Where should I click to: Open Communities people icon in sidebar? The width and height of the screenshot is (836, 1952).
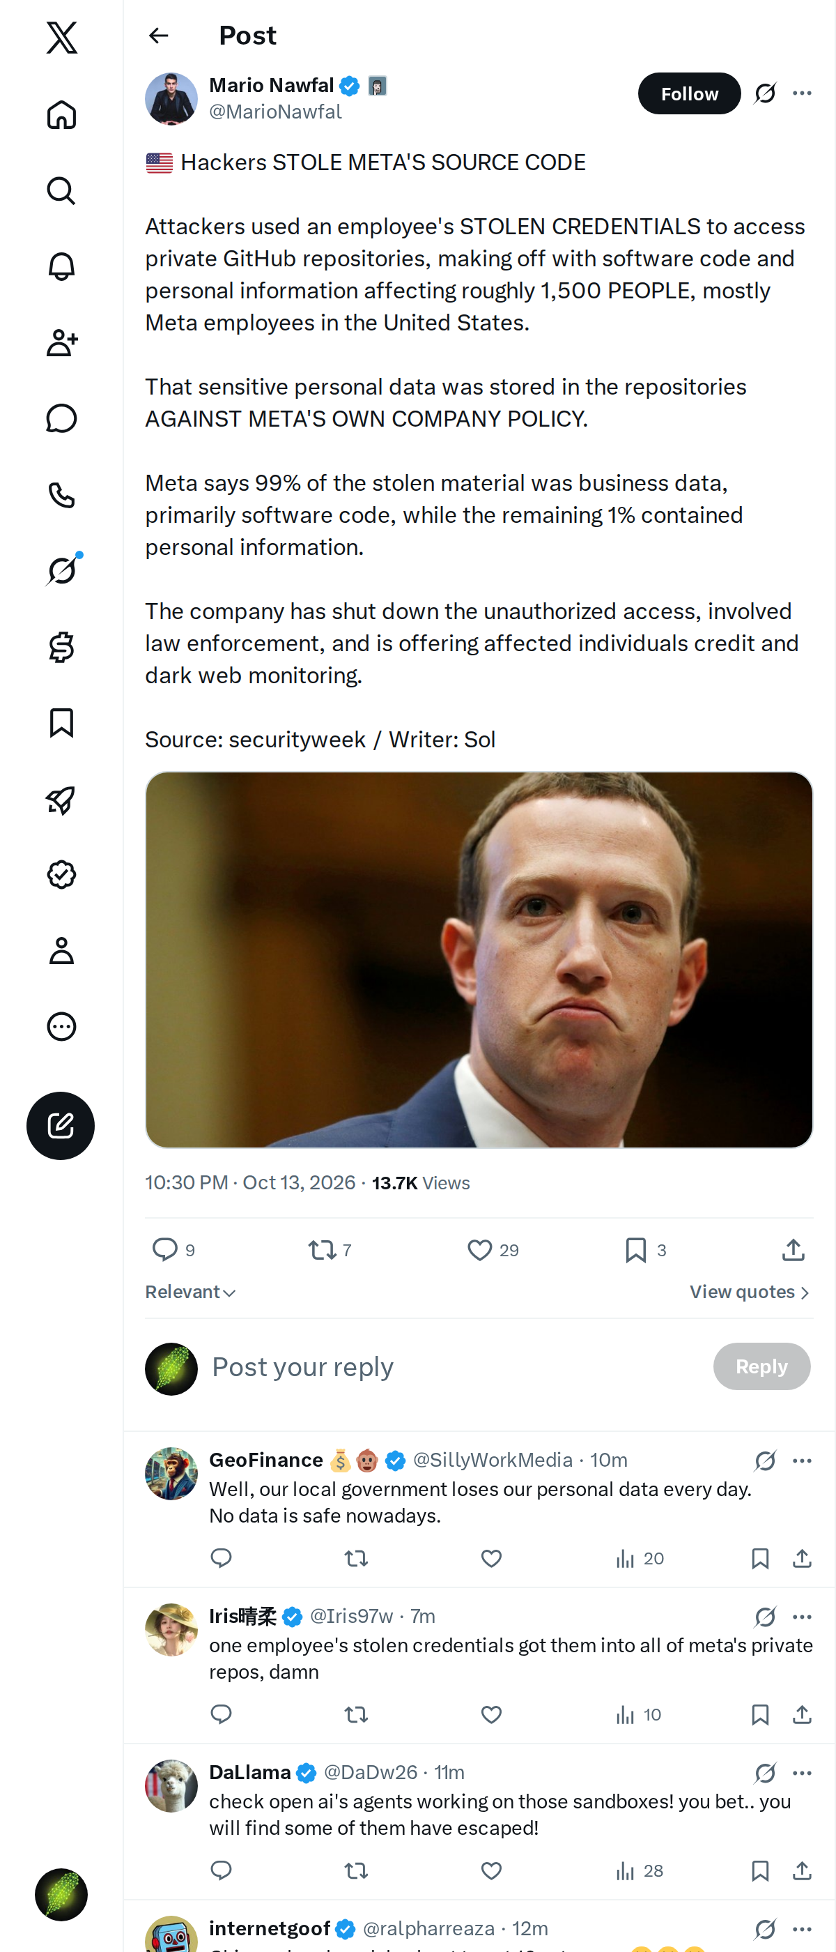[61, 342]
